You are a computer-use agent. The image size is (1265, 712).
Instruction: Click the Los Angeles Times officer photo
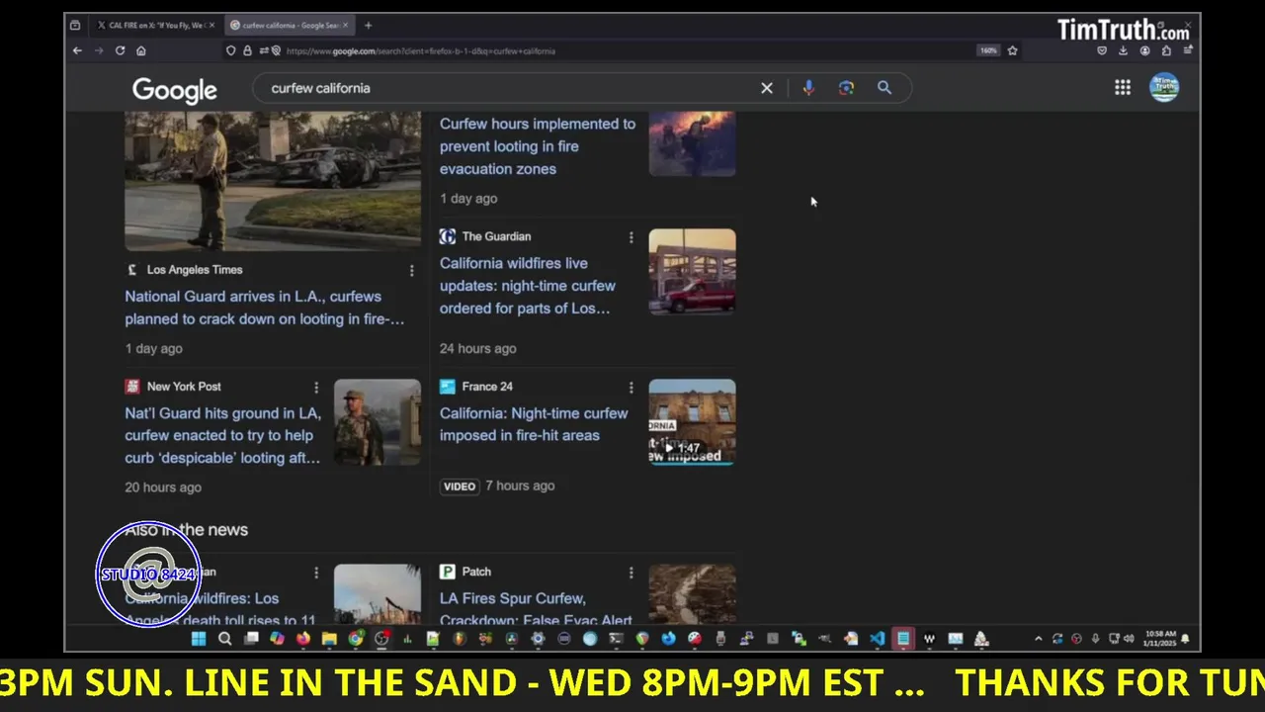tap(273, 181)
